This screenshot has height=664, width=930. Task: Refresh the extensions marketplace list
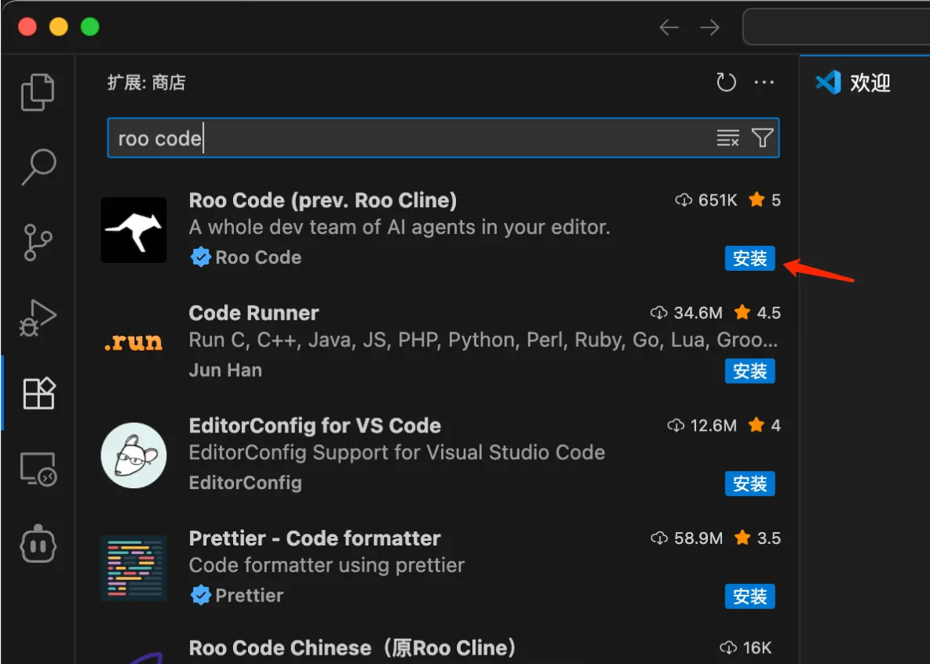tap(726, 82)
